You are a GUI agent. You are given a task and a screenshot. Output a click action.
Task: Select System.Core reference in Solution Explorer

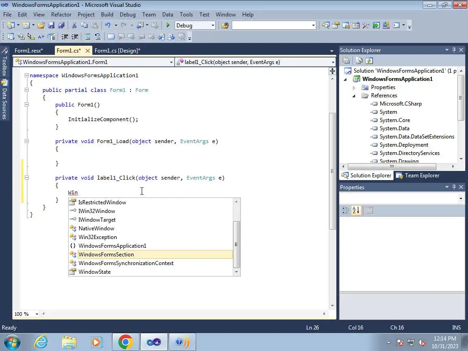pyautogui.click(x=394, y=120)
